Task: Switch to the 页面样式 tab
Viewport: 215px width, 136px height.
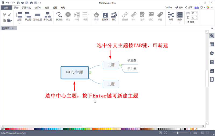Action: coord(26,8)
